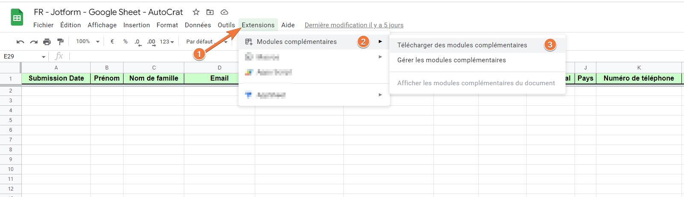This screenshot has height=197, width=684.
Task: Open the Dernière modification link
Action: click(x=354, y=25)
